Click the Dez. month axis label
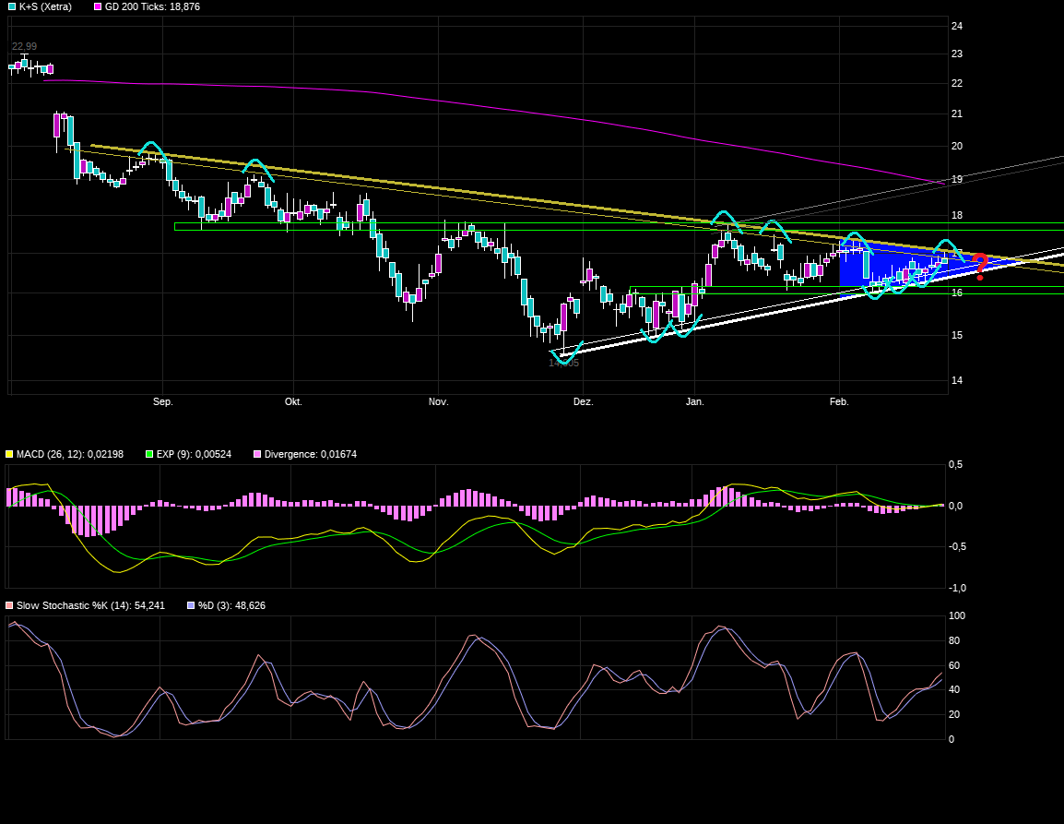Viewport: 1064px width, 824px height. 583,401
